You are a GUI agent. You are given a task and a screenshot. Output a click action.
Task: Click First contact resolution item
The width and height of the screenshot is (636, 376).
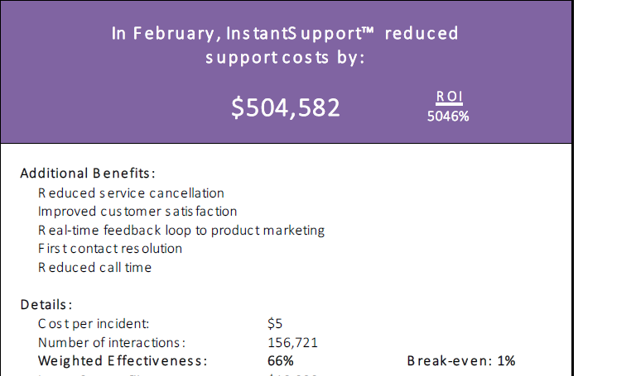tap(110, 249)
